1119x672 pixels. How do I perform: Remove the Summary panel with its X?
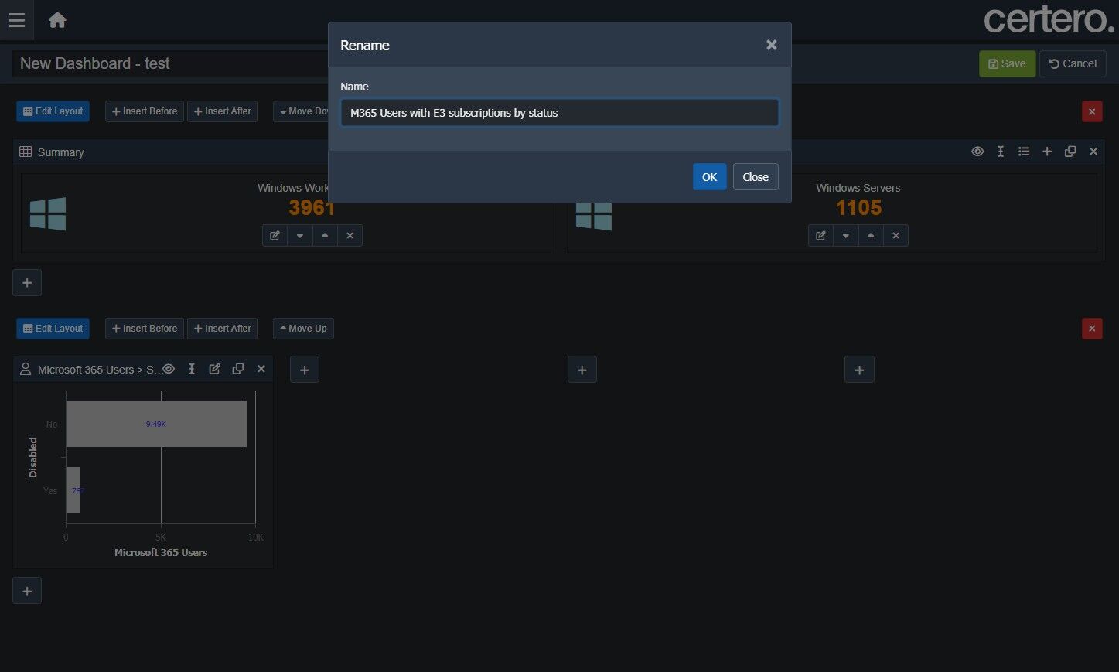[1093, 152]
